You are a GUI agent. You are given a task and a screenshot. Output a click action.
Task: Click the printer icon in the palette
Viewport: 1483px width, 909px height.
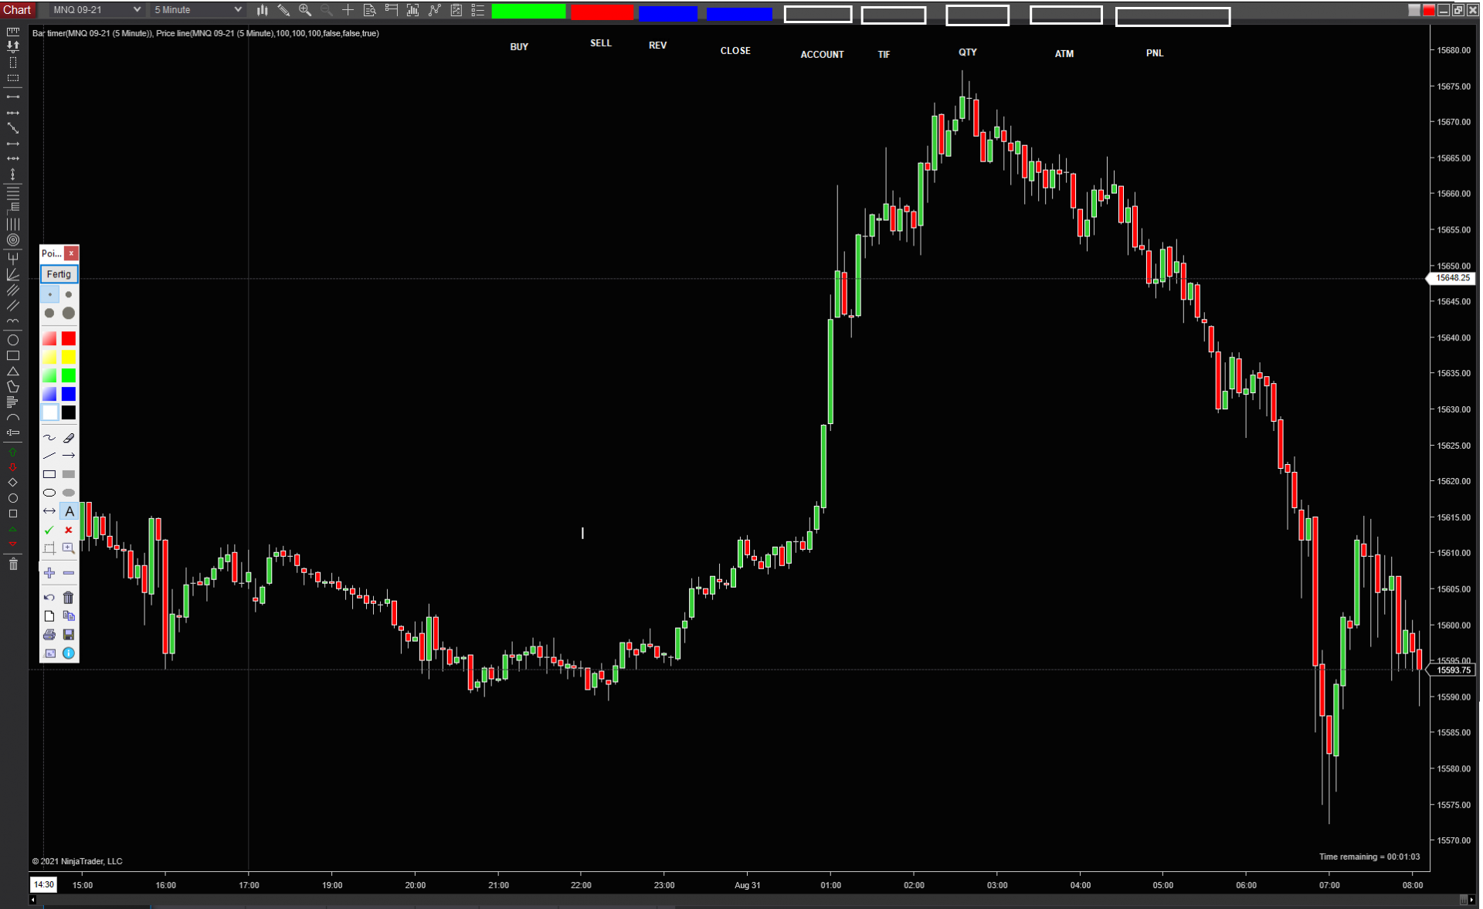pyautogui.click(x=49, y=635)
